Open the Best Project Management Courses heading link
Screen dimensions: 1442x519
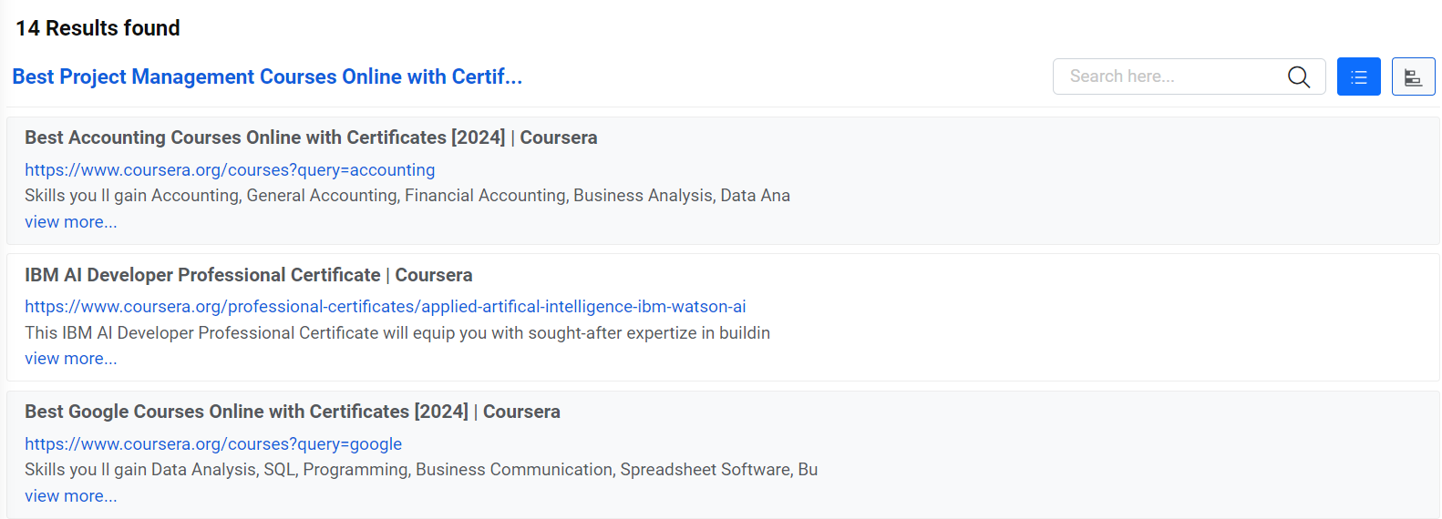[x=267, y=76]
